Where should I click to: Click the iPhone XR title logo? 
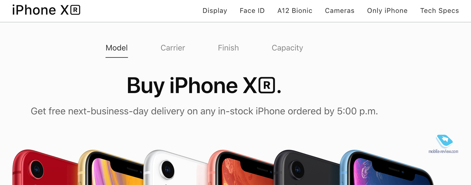coord(46,10)
